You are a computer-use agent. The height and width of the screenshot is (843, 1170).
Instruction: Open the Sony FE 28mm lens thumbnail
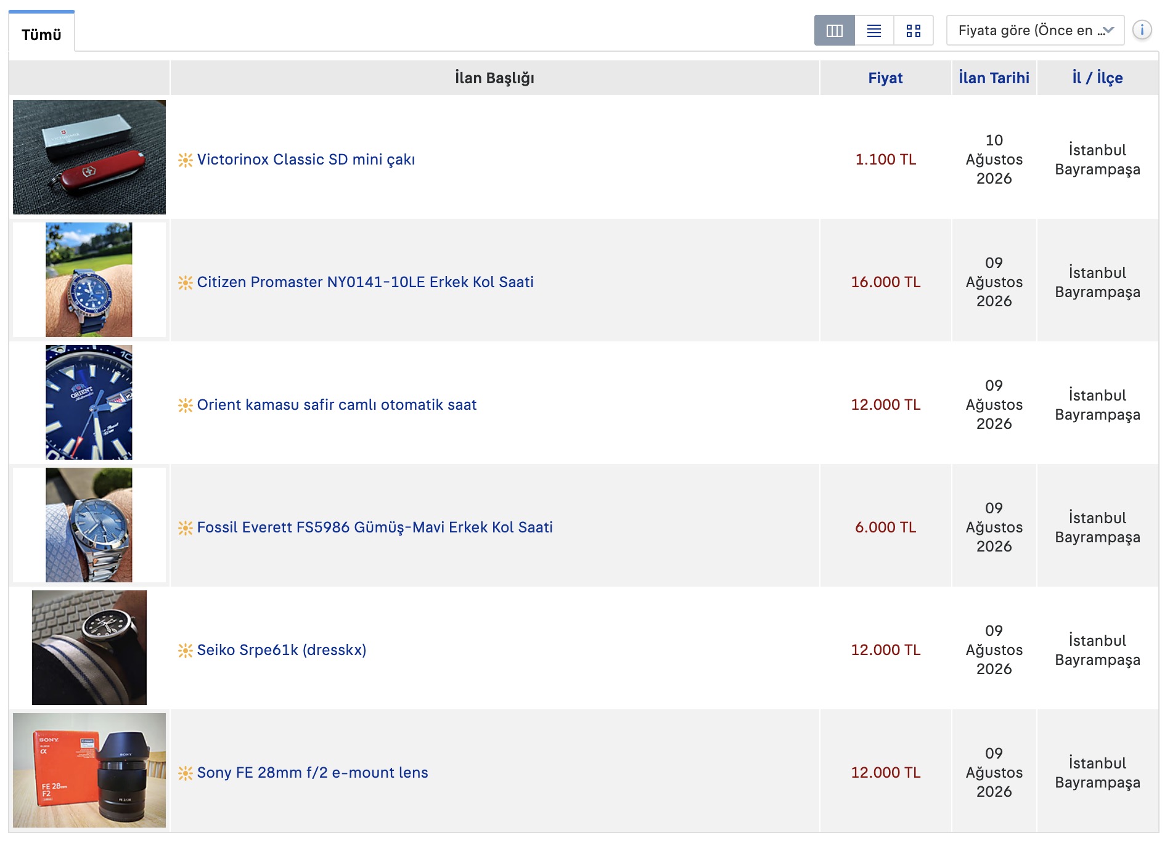click(89, 770)
